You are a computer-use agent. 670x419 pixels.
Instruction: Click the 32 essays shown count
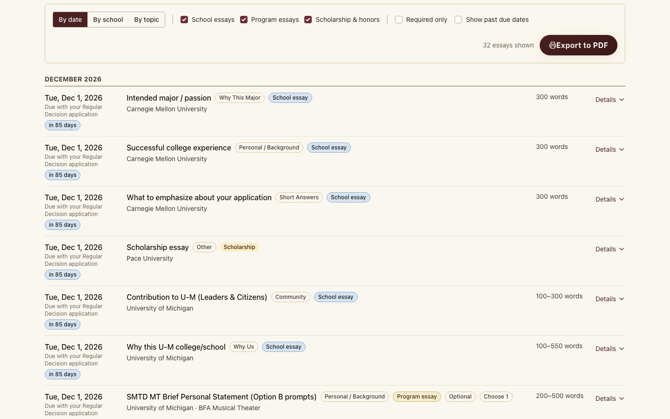click(x=508, y=45)
